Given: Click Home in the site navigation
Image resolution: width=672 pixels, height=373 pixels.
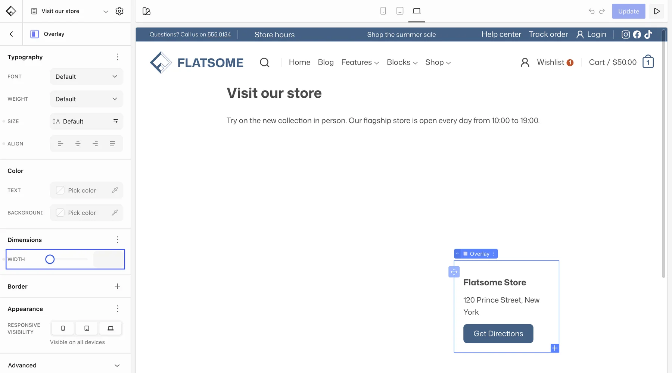Looking at the screenshot, I should point(299,62).
